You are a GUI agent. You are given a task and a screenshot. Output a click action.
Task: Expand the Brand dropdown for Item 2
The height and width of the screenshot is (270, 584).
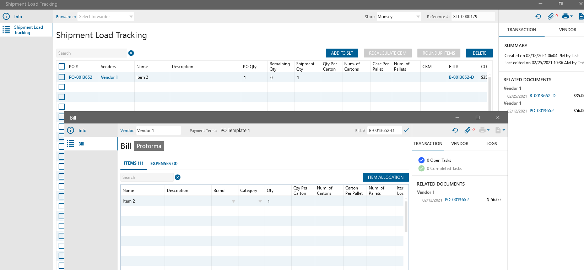(233, 201)
